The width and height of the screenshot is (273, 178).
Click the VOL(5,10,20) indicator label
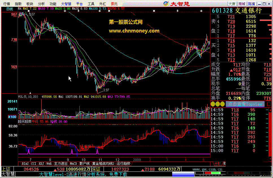tap(28, 97)
